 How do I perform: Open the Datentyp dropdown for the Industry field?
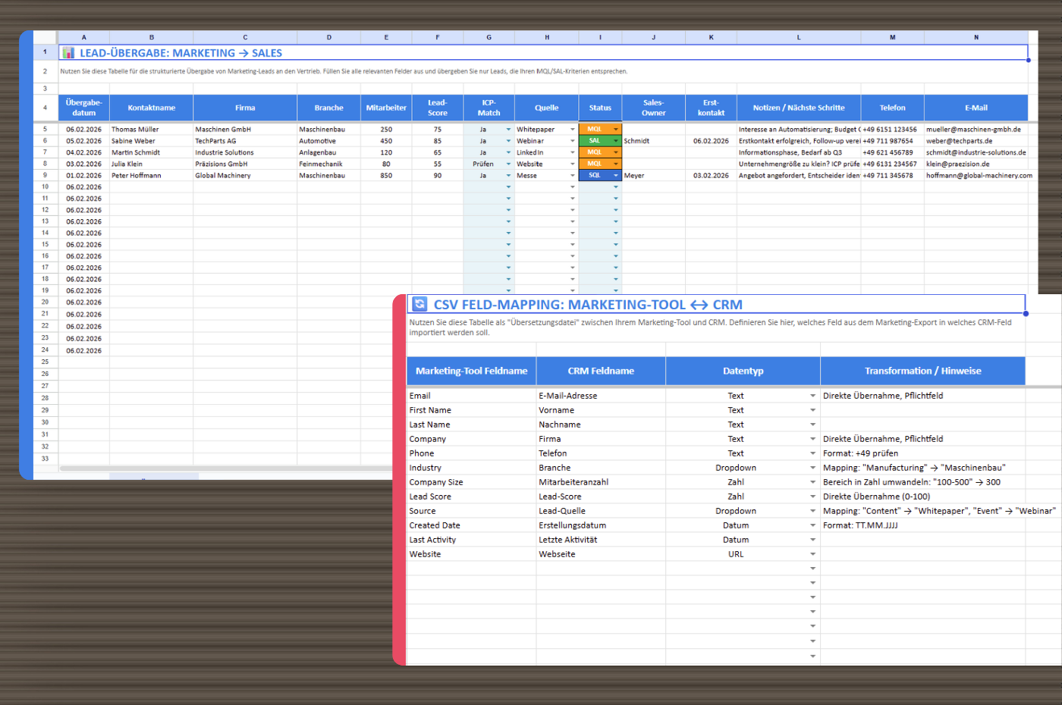tap(812, 468)
